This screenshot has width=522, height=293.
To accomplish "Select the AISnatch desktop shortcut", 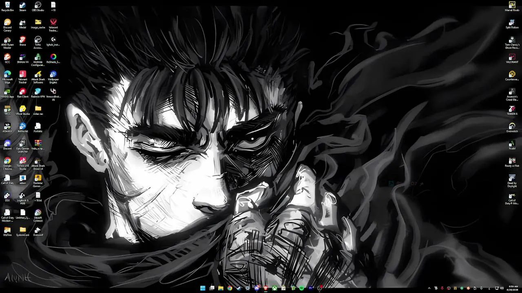I will 7,128.
